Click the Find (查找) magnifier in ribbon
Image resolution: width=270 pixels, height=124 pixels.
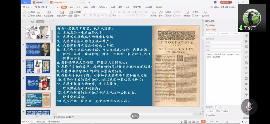point(193,12)
